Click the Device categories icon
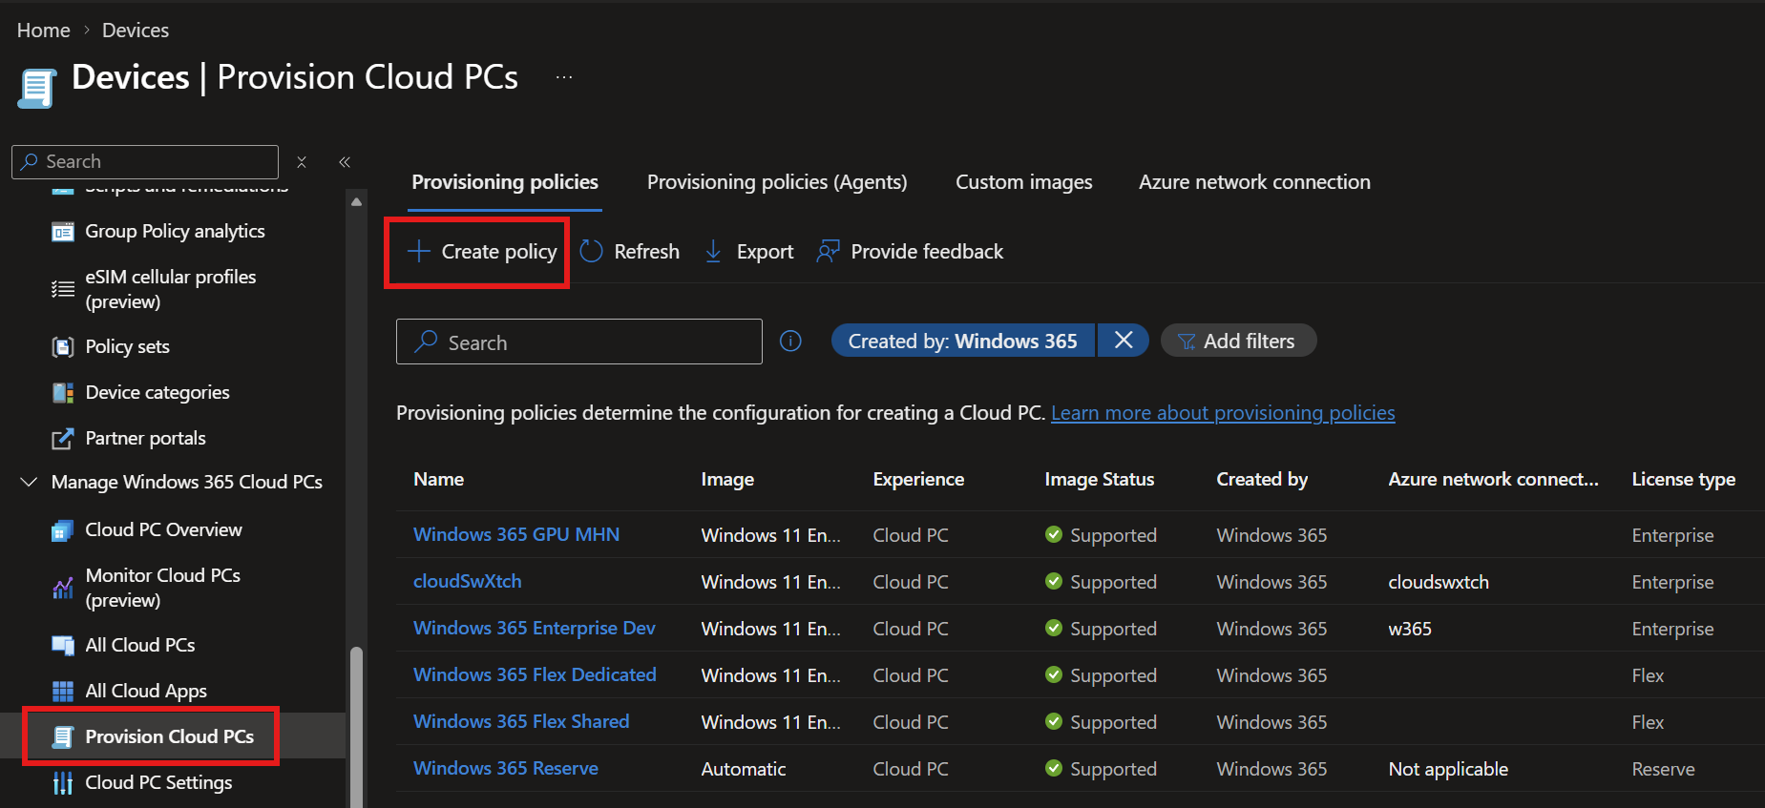Viewport: 1765px width, 808px height. (63, 393)
